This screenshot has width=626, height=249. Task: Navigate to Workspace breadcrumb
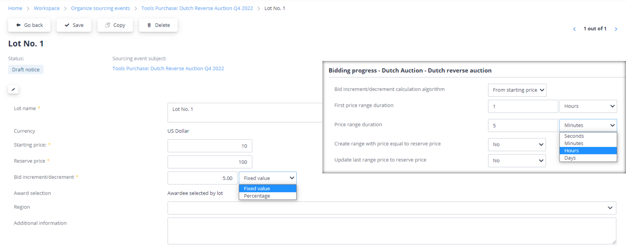46,8
